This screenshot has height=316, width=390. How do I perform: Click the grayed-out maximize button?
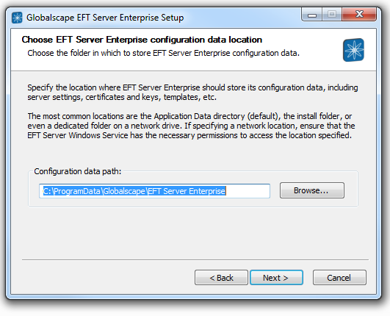(x=332, y=15)
